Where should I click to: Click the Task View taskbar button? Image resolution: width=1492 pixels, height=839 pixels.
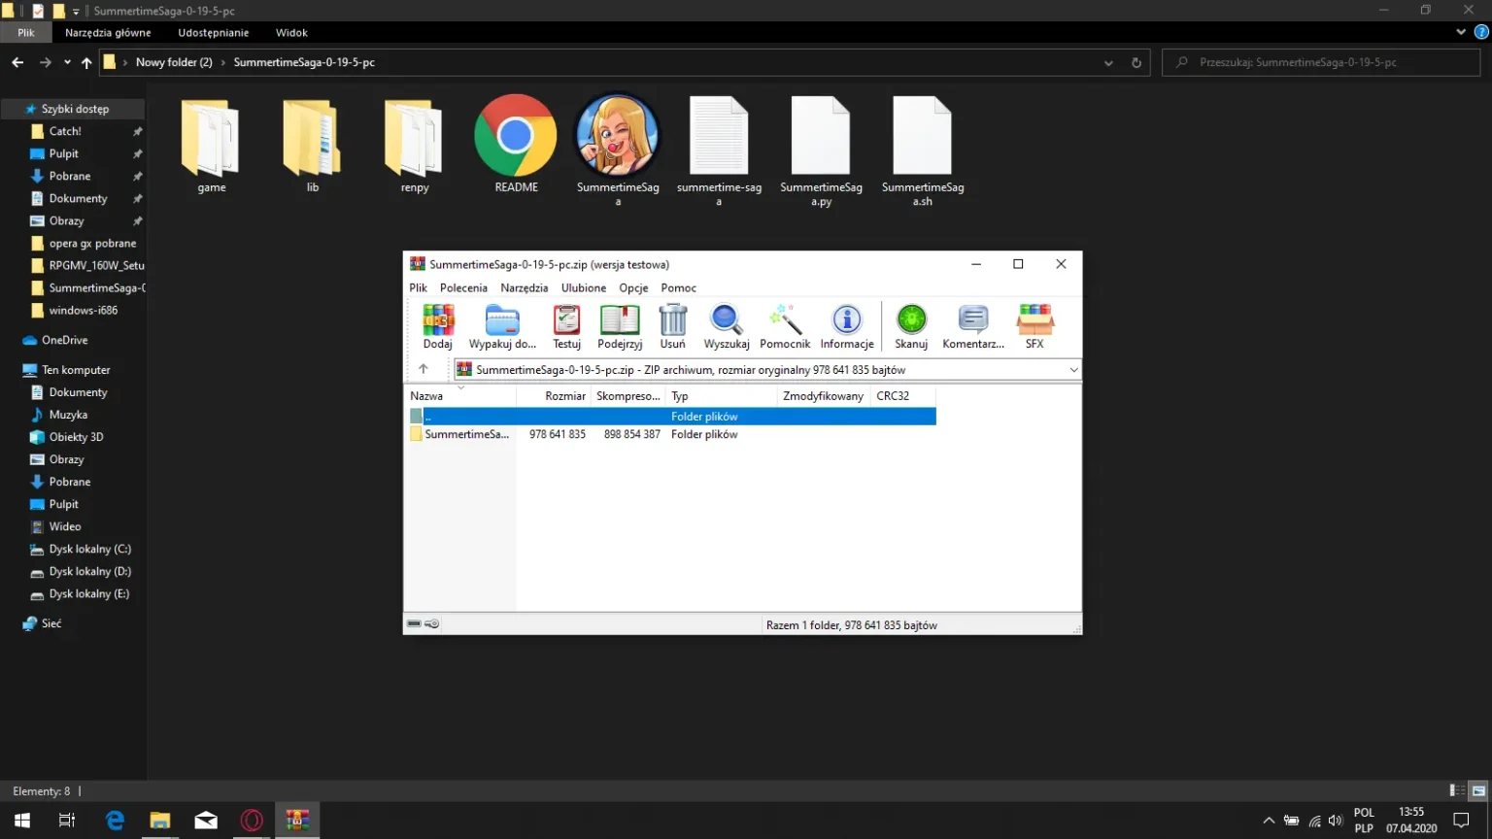[67, 821]
